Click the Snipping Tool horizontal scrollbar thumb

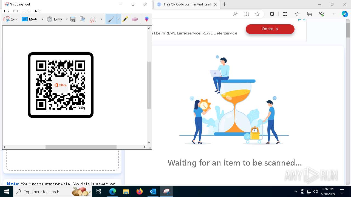tap(81, 147)
